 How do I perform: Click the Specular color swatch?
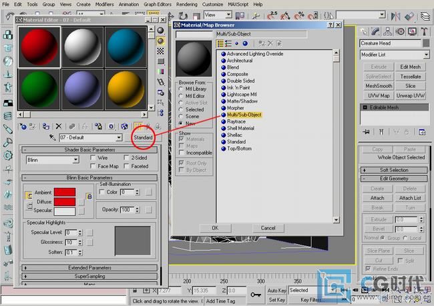(65, 211)
